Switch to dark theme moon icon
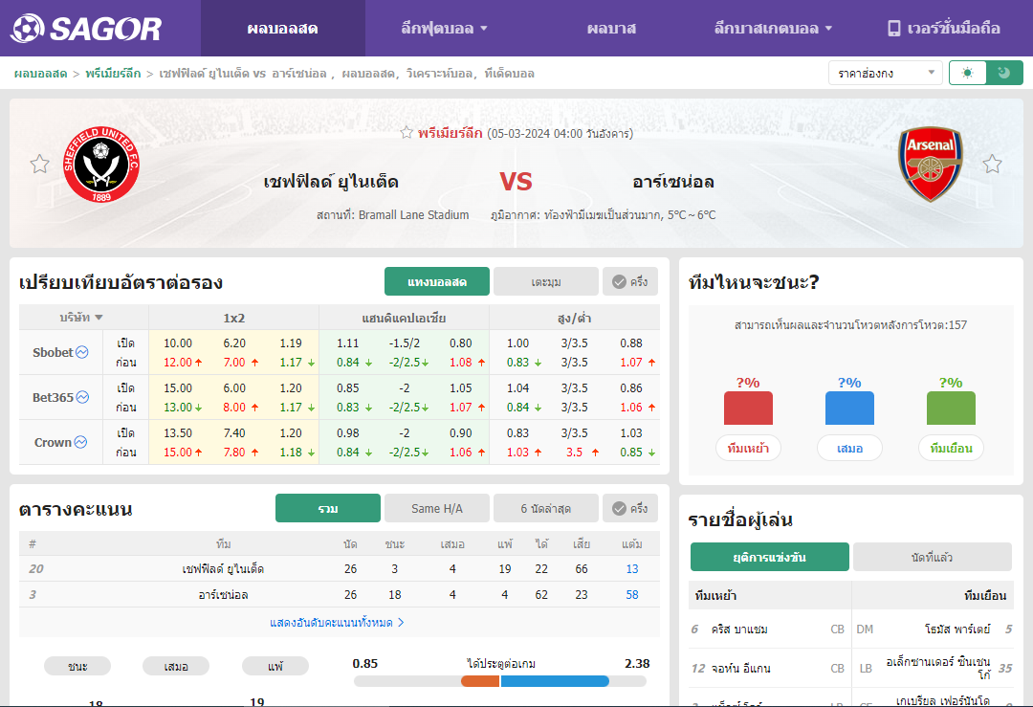This screenshot has height=707, width=1033. pos(1004,73)
